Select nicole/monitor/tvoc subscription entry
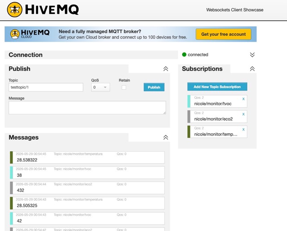 pos(217,101)
